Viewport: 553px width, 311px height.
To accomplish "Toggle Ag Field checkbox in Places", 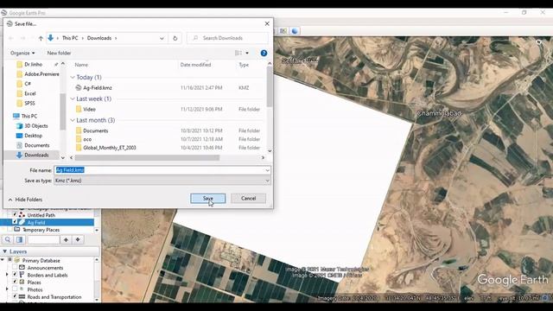I will click(15, 222).
